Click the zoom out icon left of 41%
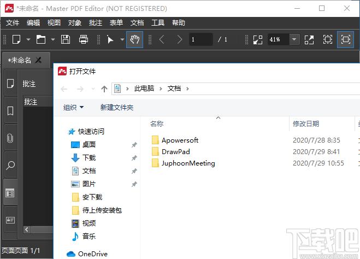 click(258, 39)
